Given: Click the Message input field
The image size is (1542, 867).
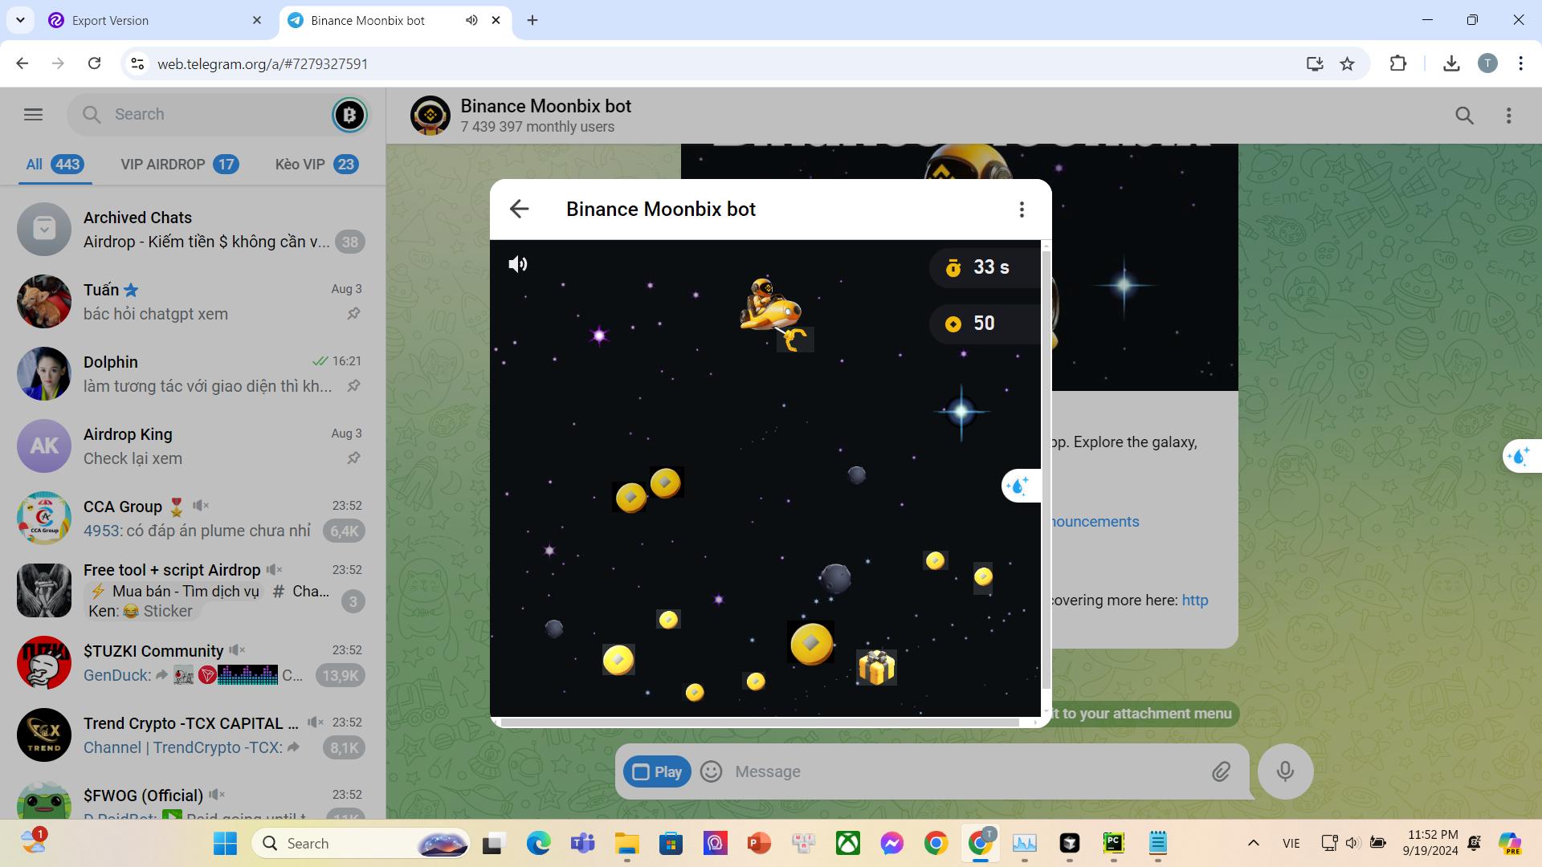Looking at the screenshot, I should point(964,771).
